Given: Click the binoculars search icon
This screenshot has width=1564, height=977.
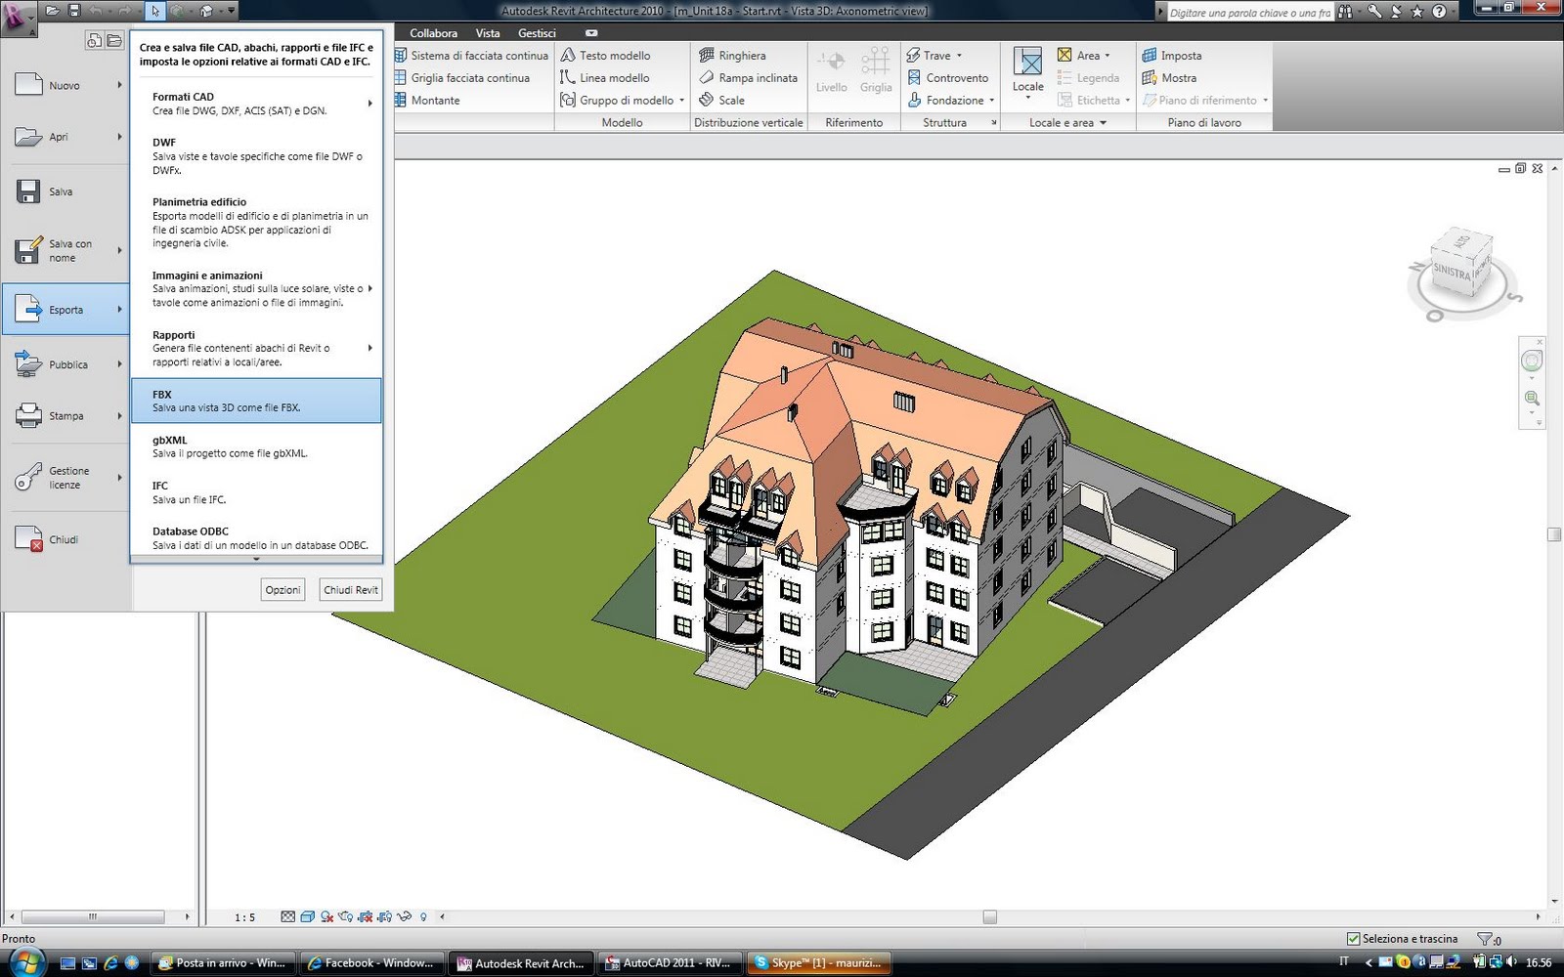Looking at the screenshot, I should (1345, 12).
